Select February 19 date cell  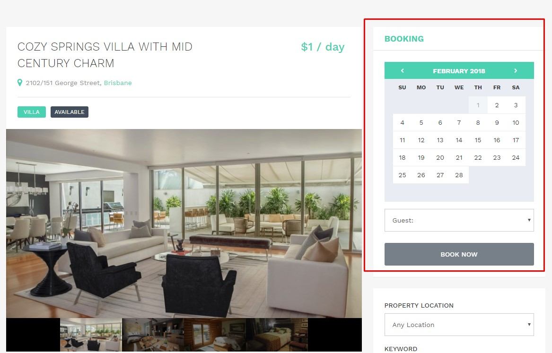coord(421,157)
